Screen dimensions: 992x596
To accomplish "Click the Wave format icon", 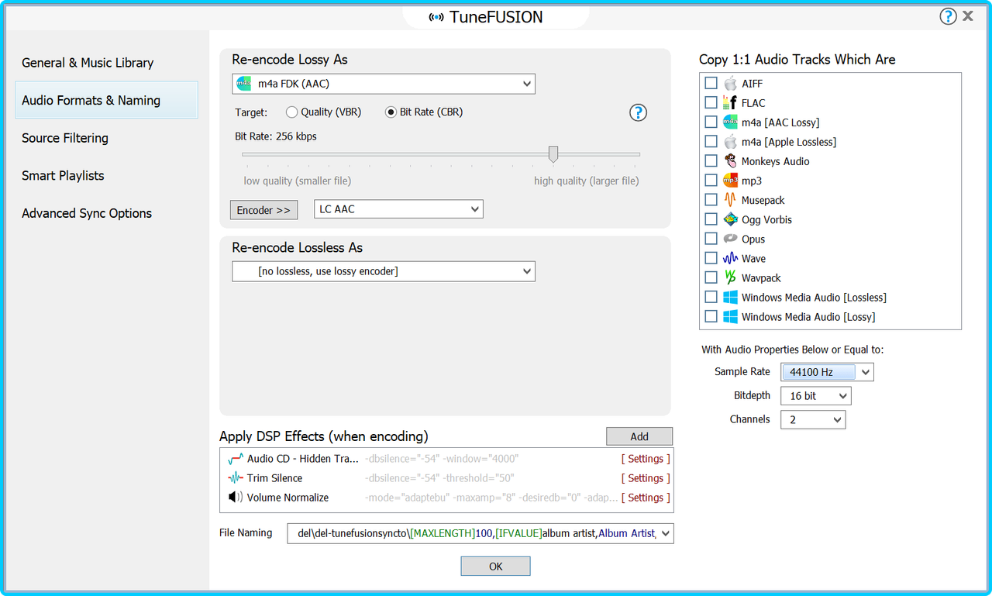I will point(730,258).
